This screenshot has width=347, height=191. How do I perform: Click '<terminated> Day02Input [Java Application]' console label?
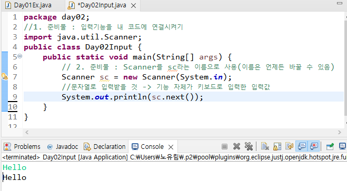(x=65, y=157)
